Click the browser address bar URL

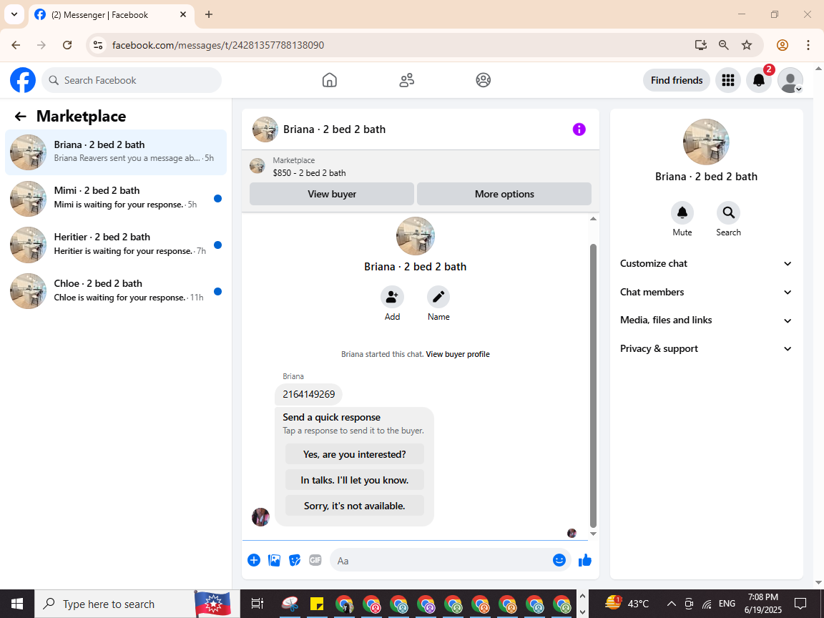click(x=218, y=45)
